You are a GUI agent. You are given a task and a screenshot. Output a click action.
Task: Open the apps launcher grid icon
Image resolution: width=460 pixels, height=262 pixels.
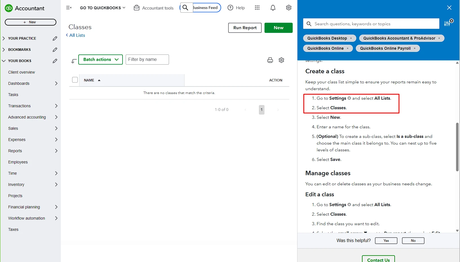[257, 8]
